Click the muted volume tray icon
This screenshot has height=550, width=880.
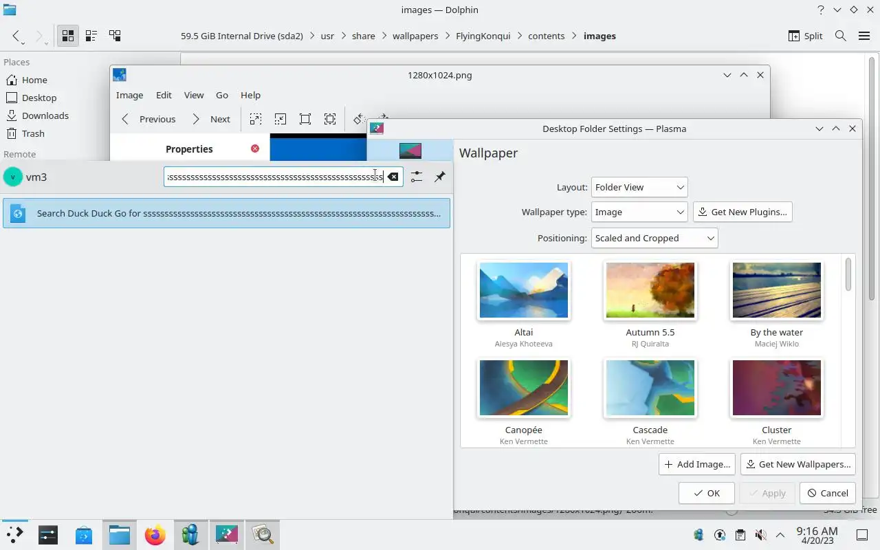[x=760, y=535]
